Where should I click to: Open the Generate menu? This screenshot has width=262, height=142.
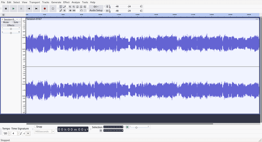[56, 2]
